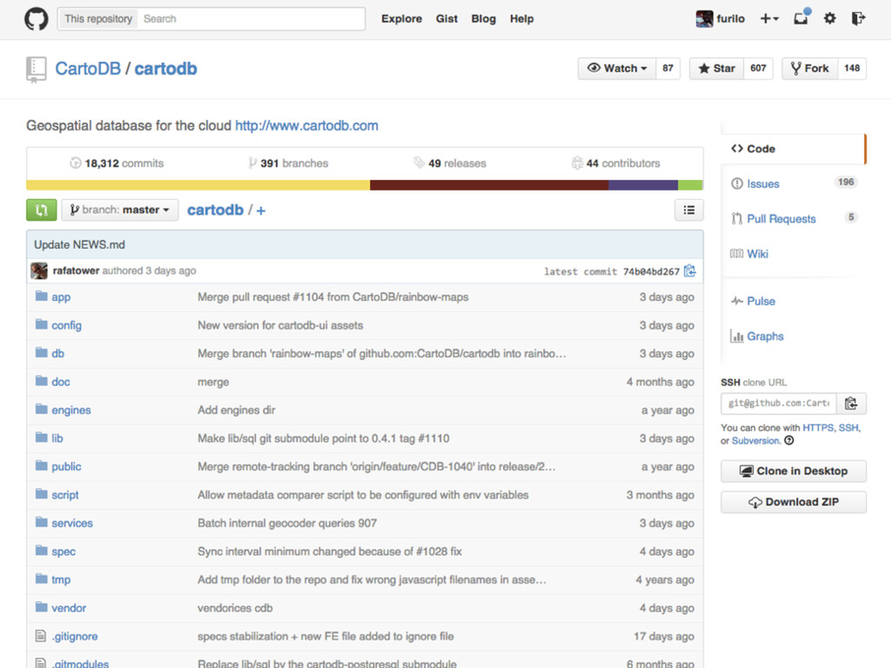Toggle the file list view icon
The width and height of the screenshot is (891, 668).
(689, 210)
